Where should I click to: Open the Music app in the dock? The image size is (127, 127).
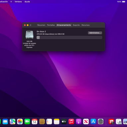[71, 122]
